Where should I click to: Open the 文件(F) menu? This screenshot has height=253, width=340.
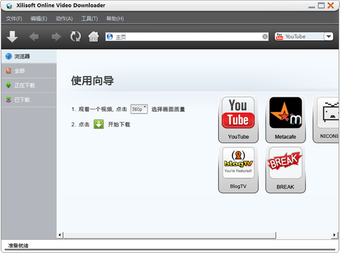14,19
